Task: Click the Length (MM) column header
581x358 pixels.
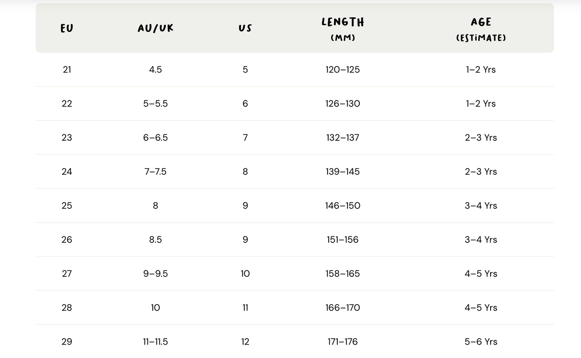Action: (343, 29)
